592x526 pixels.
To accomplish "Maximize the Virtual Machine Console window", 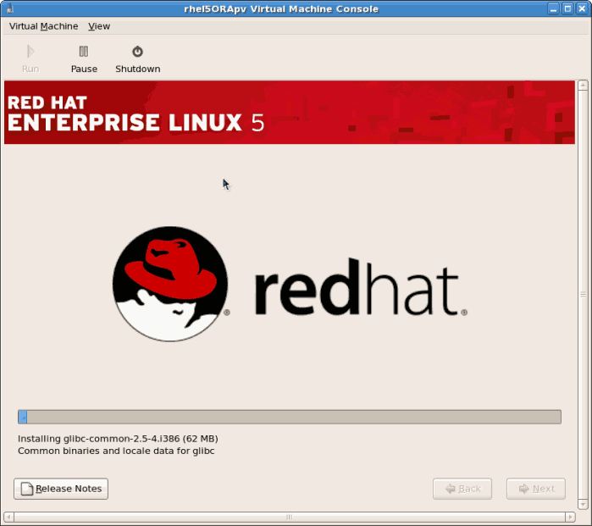I will (x=567, y=8).
